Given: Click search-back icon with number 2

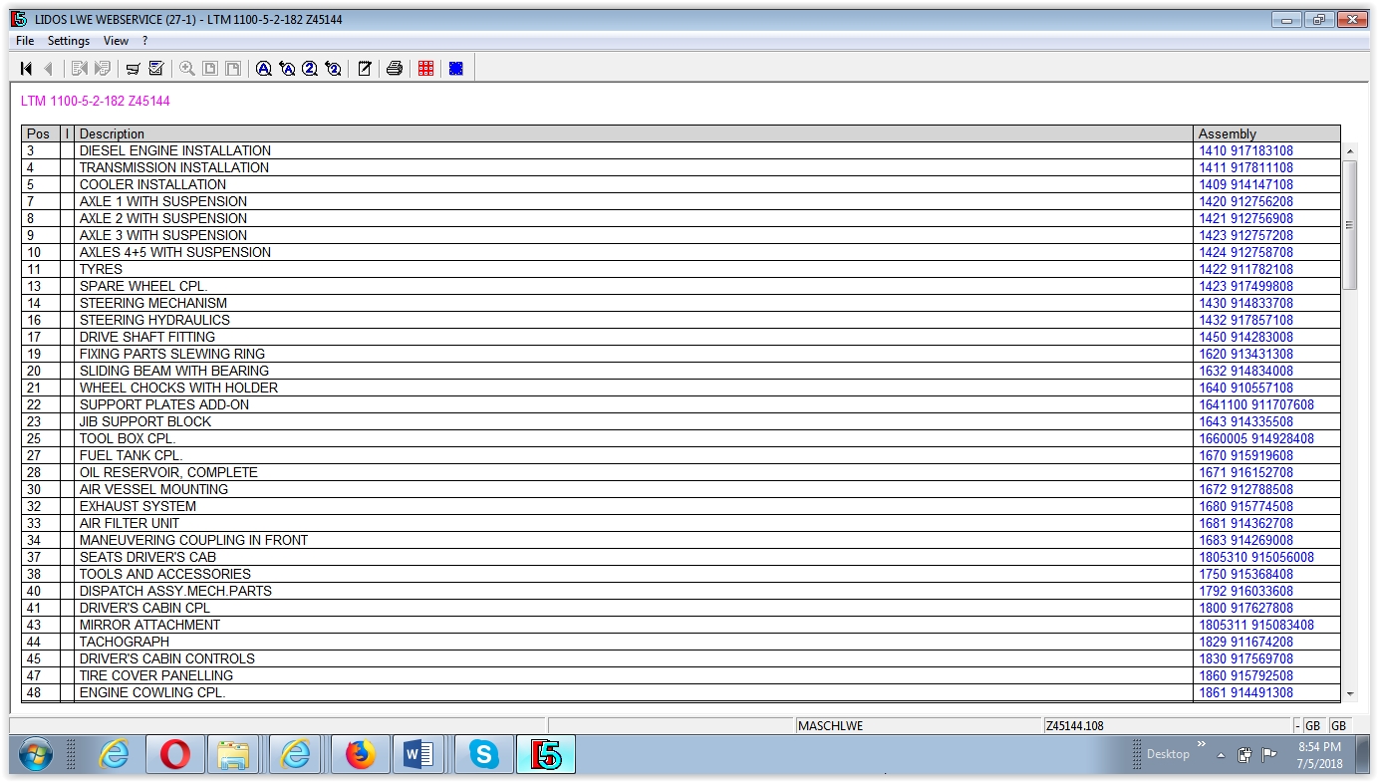Looking at the screenshot, I should point(333,69).
